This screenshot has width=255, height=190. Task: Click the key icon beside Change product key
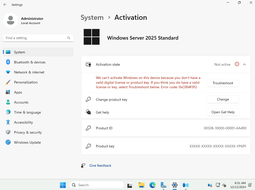[88, 99]
